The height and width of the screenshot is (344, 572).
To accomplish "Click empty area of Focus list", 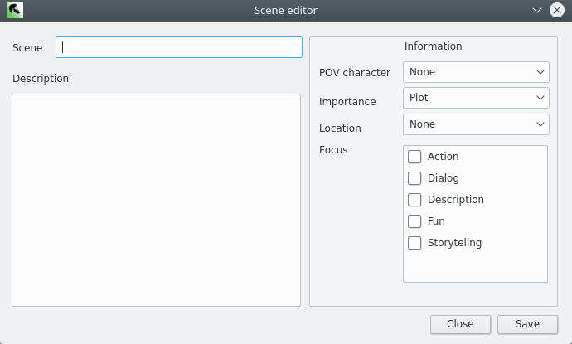I will [x=475, y=266].
